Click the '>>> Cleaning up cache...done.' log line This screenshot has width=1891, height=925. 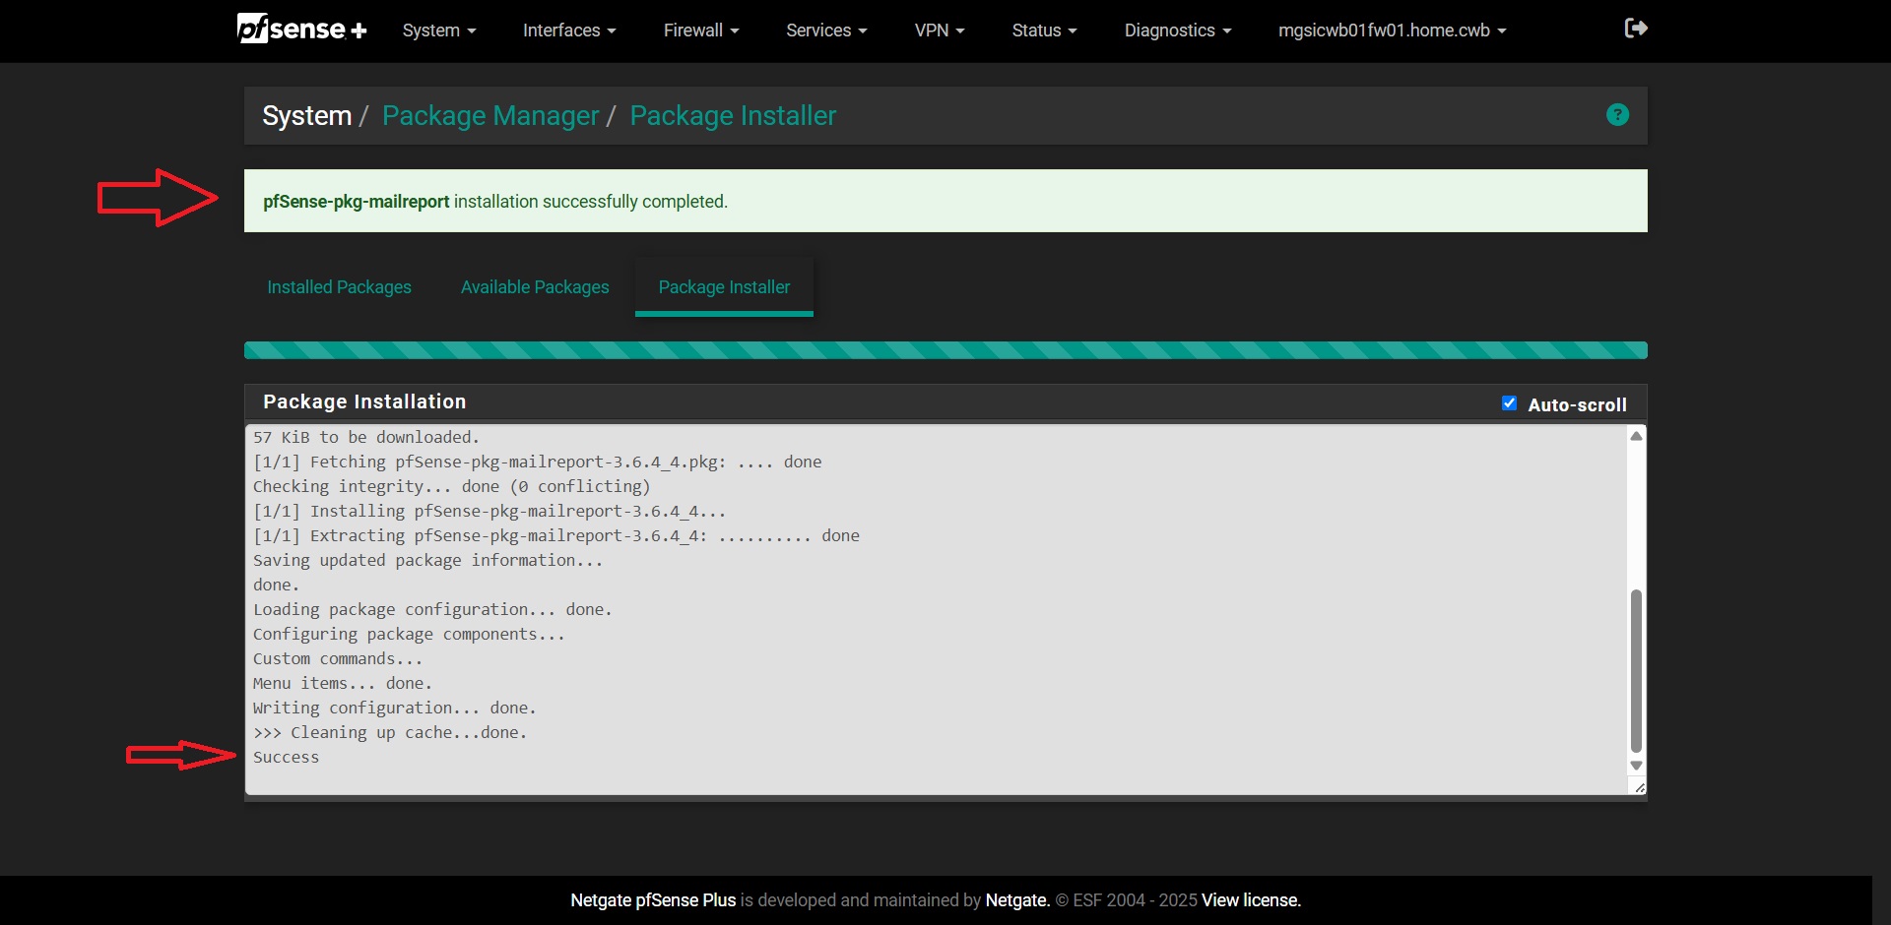pyautogui.click(x=390, y=733)
